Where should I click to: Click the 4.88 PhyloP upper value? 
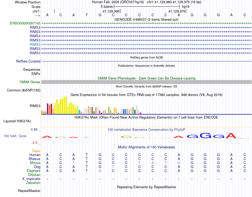click(34, 129)
